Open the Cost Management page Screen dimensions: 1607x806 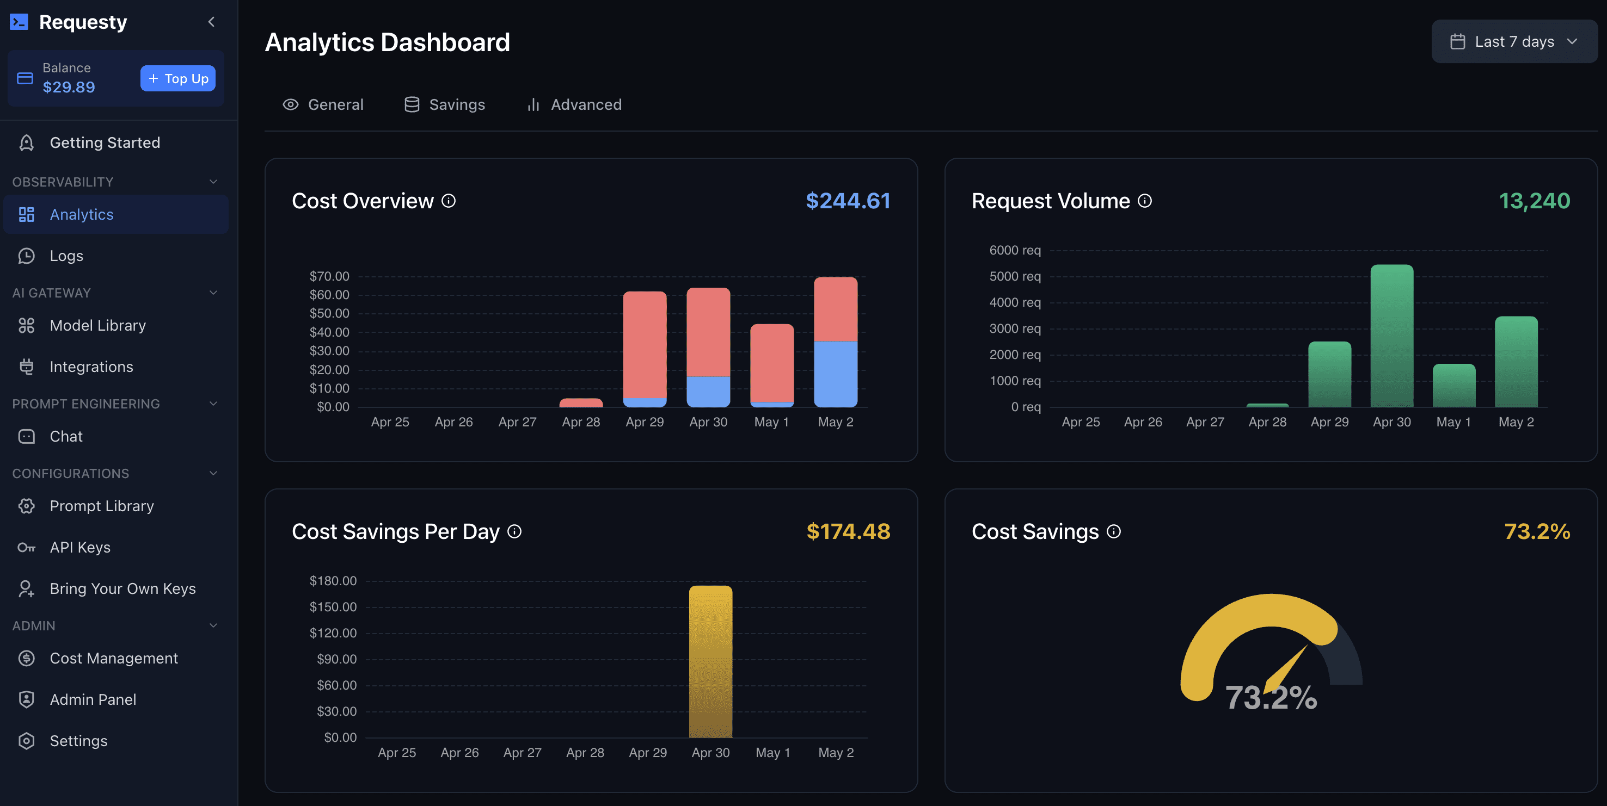pyautogui.click(x=114, y=658)
